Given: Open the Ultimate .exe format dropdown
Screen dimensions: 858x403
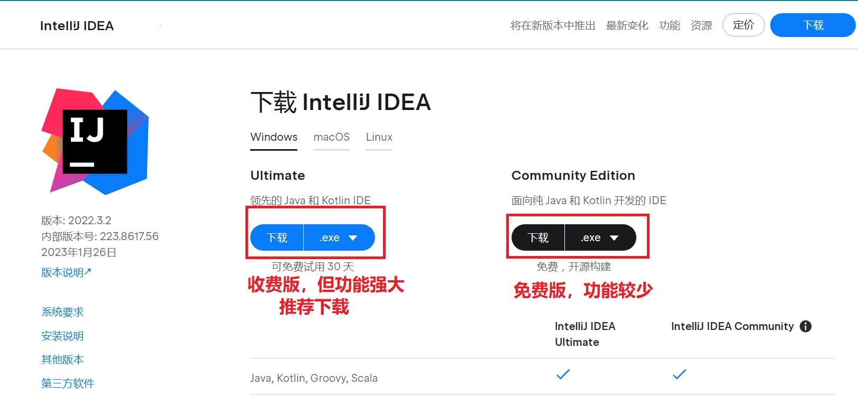Looking at the screenshot, I should pyautogui.click(x=339, y=237).
